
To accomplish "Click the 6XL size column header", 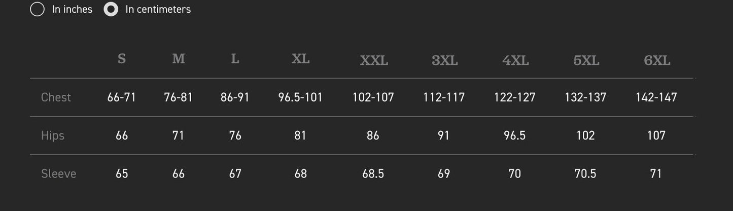I will [x=657, y=61].
